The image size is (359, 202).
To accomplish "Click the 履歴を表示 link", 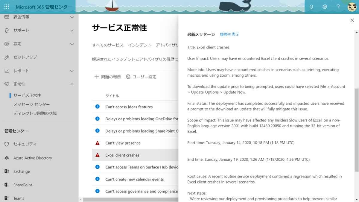I will (229, 34).
